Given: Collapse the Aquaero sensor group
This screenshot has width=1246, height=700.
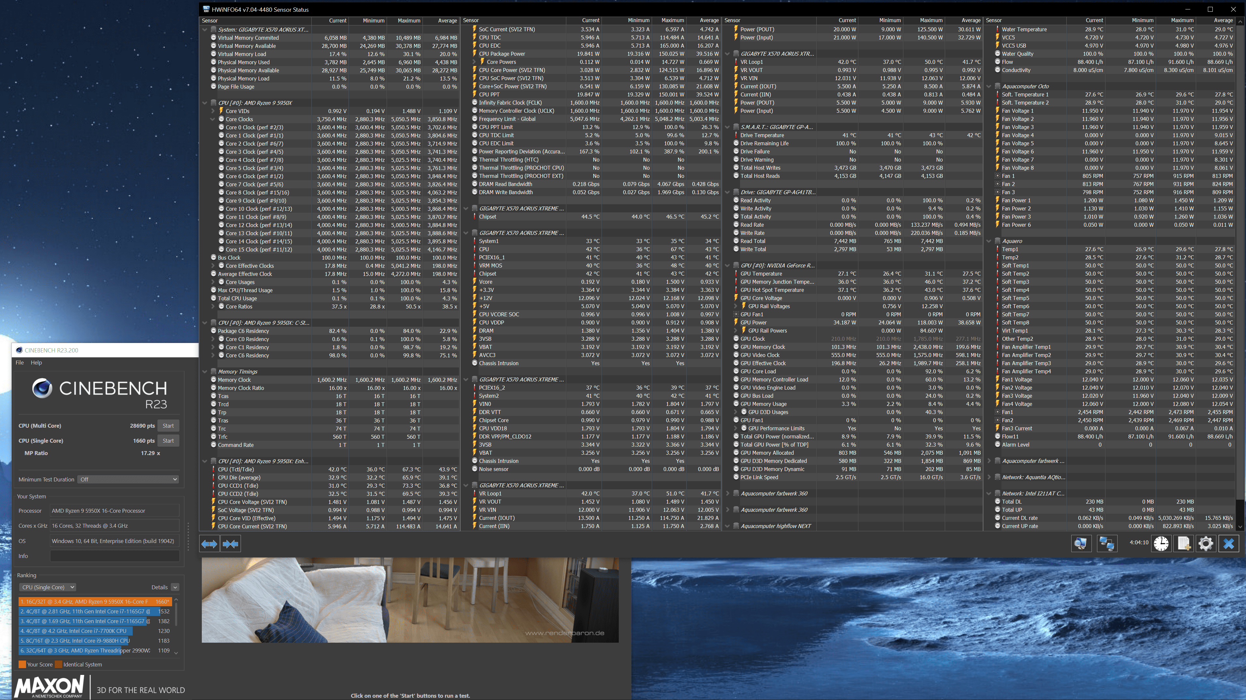Looking at the screenshot, I should (989, 241).
